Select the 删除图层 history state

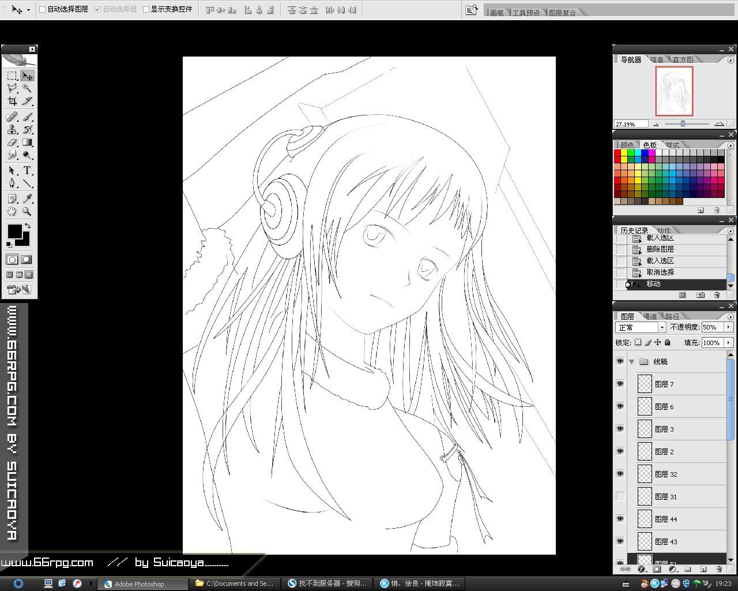tap(677, 249)
